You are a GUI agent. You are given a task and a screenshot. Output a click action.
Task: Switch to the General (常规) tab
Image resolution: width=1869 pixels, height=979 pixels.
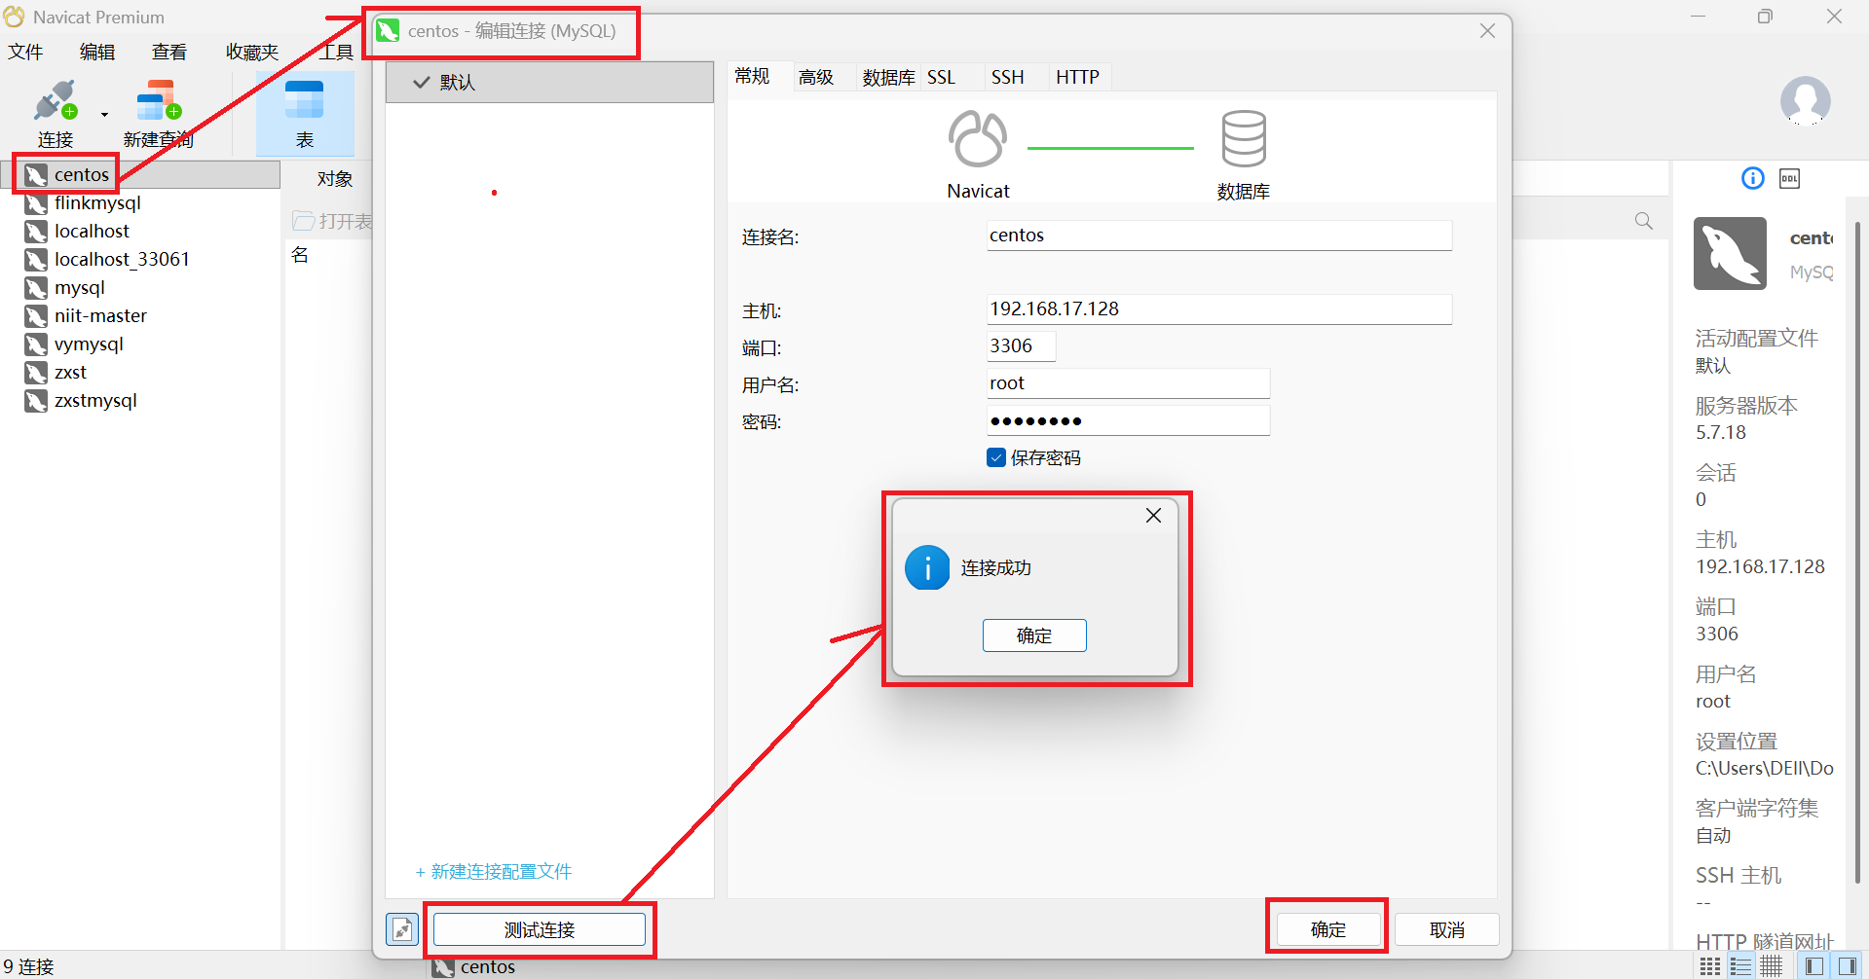pyautogui.click(x=752, y=77)
